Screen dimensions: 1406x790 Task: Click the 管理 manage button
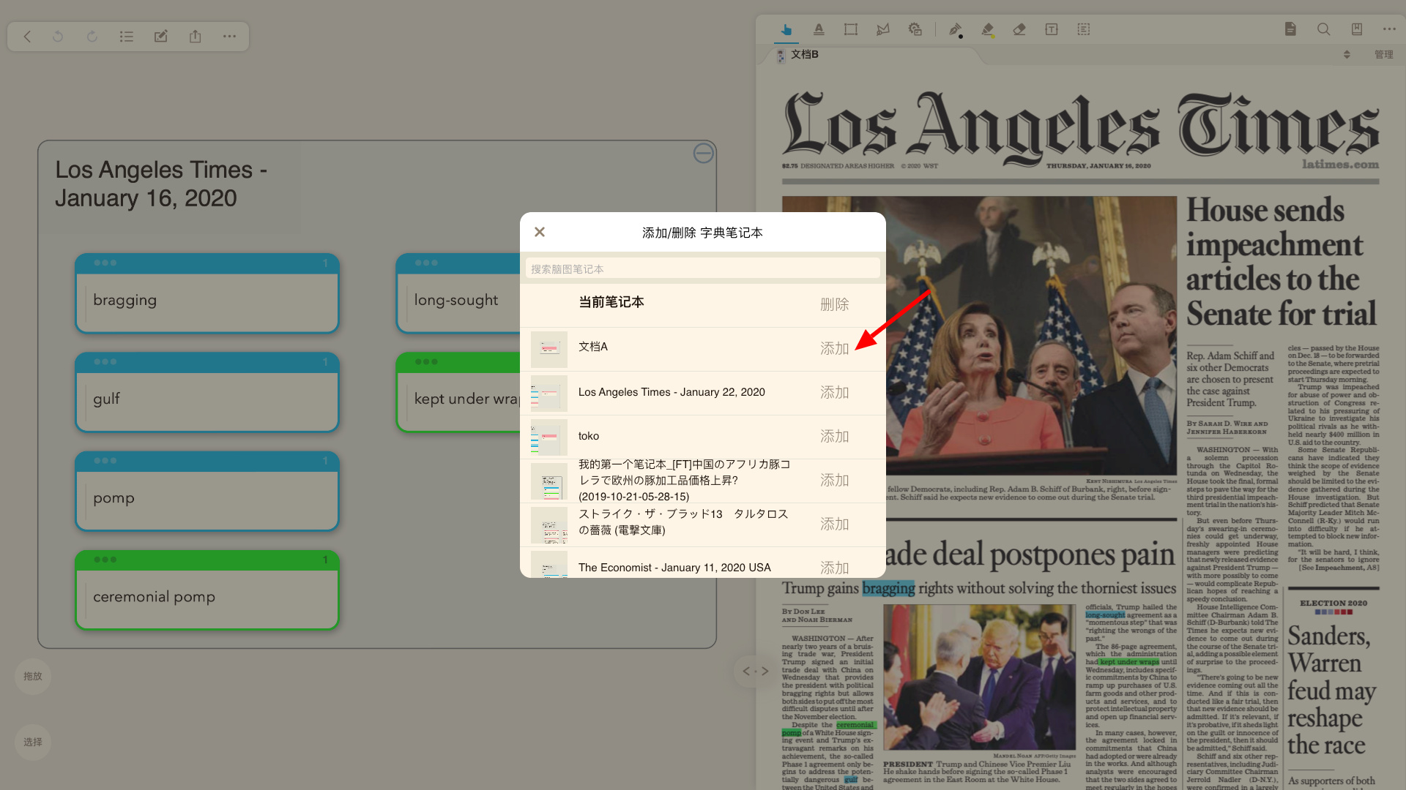tap(1383, 55)
